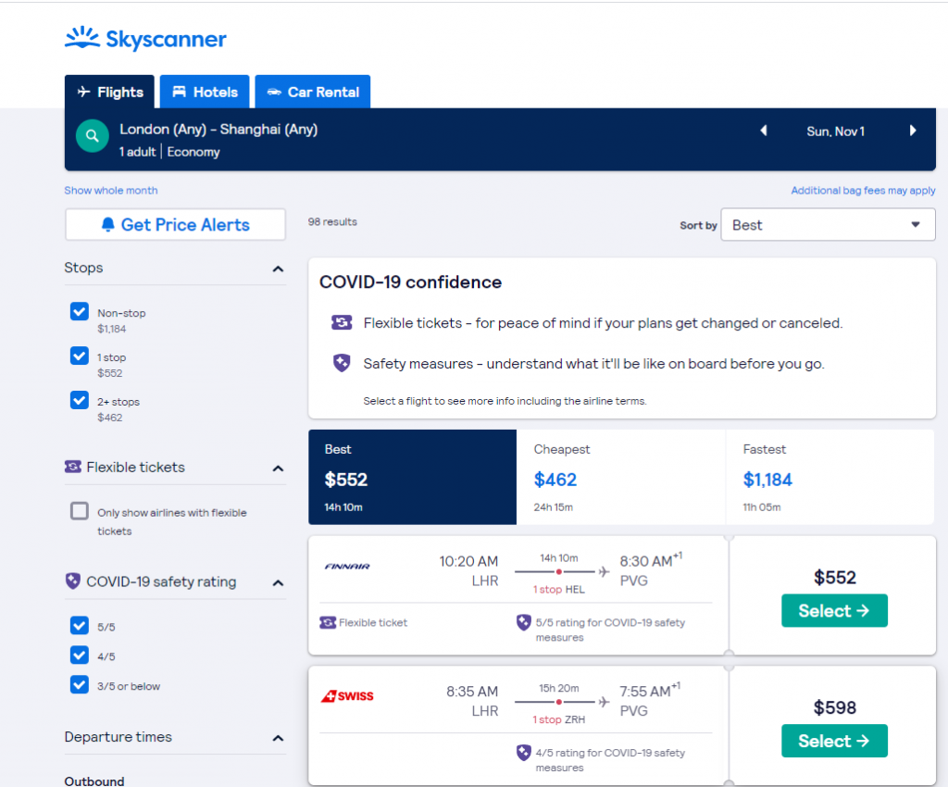This screenshot has width=948, height=787.
Task: Collapse the Departure times section
Action: point(278,738)
